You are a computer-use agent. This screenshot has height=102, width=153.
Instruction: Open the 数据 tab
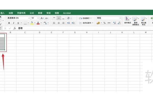coord(40,13)
